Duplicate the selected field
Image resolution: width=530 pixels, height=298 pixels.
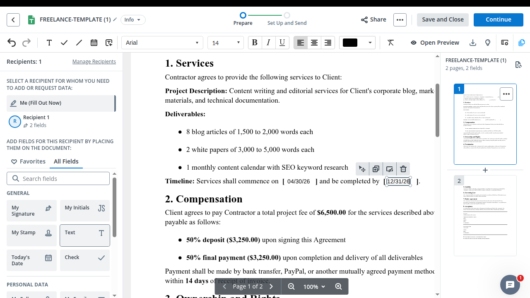point(376,169)
